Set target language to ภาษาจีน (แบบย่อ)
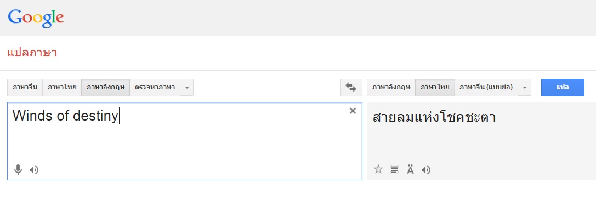Viewport: 596px width, 223px height. pos(486,88)
